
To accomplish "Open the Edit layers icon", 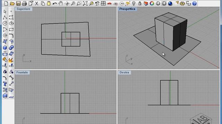I will [146, 3].
